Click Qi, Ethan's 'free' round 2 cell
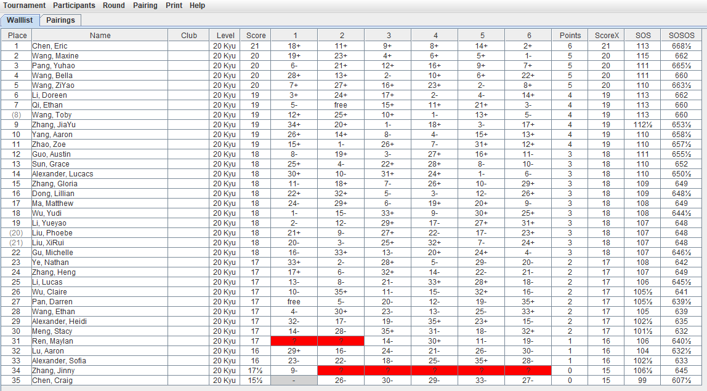 point(341,105)
